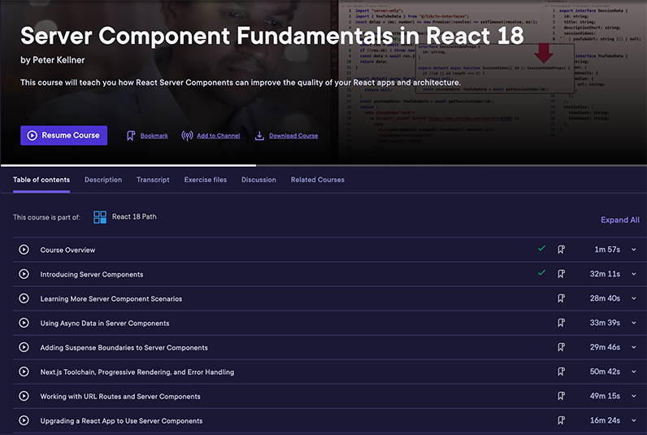The width and height of the screenshot is (647, 435).
Task: Play Using Async Data in Server Components
Action: (24, 323)
